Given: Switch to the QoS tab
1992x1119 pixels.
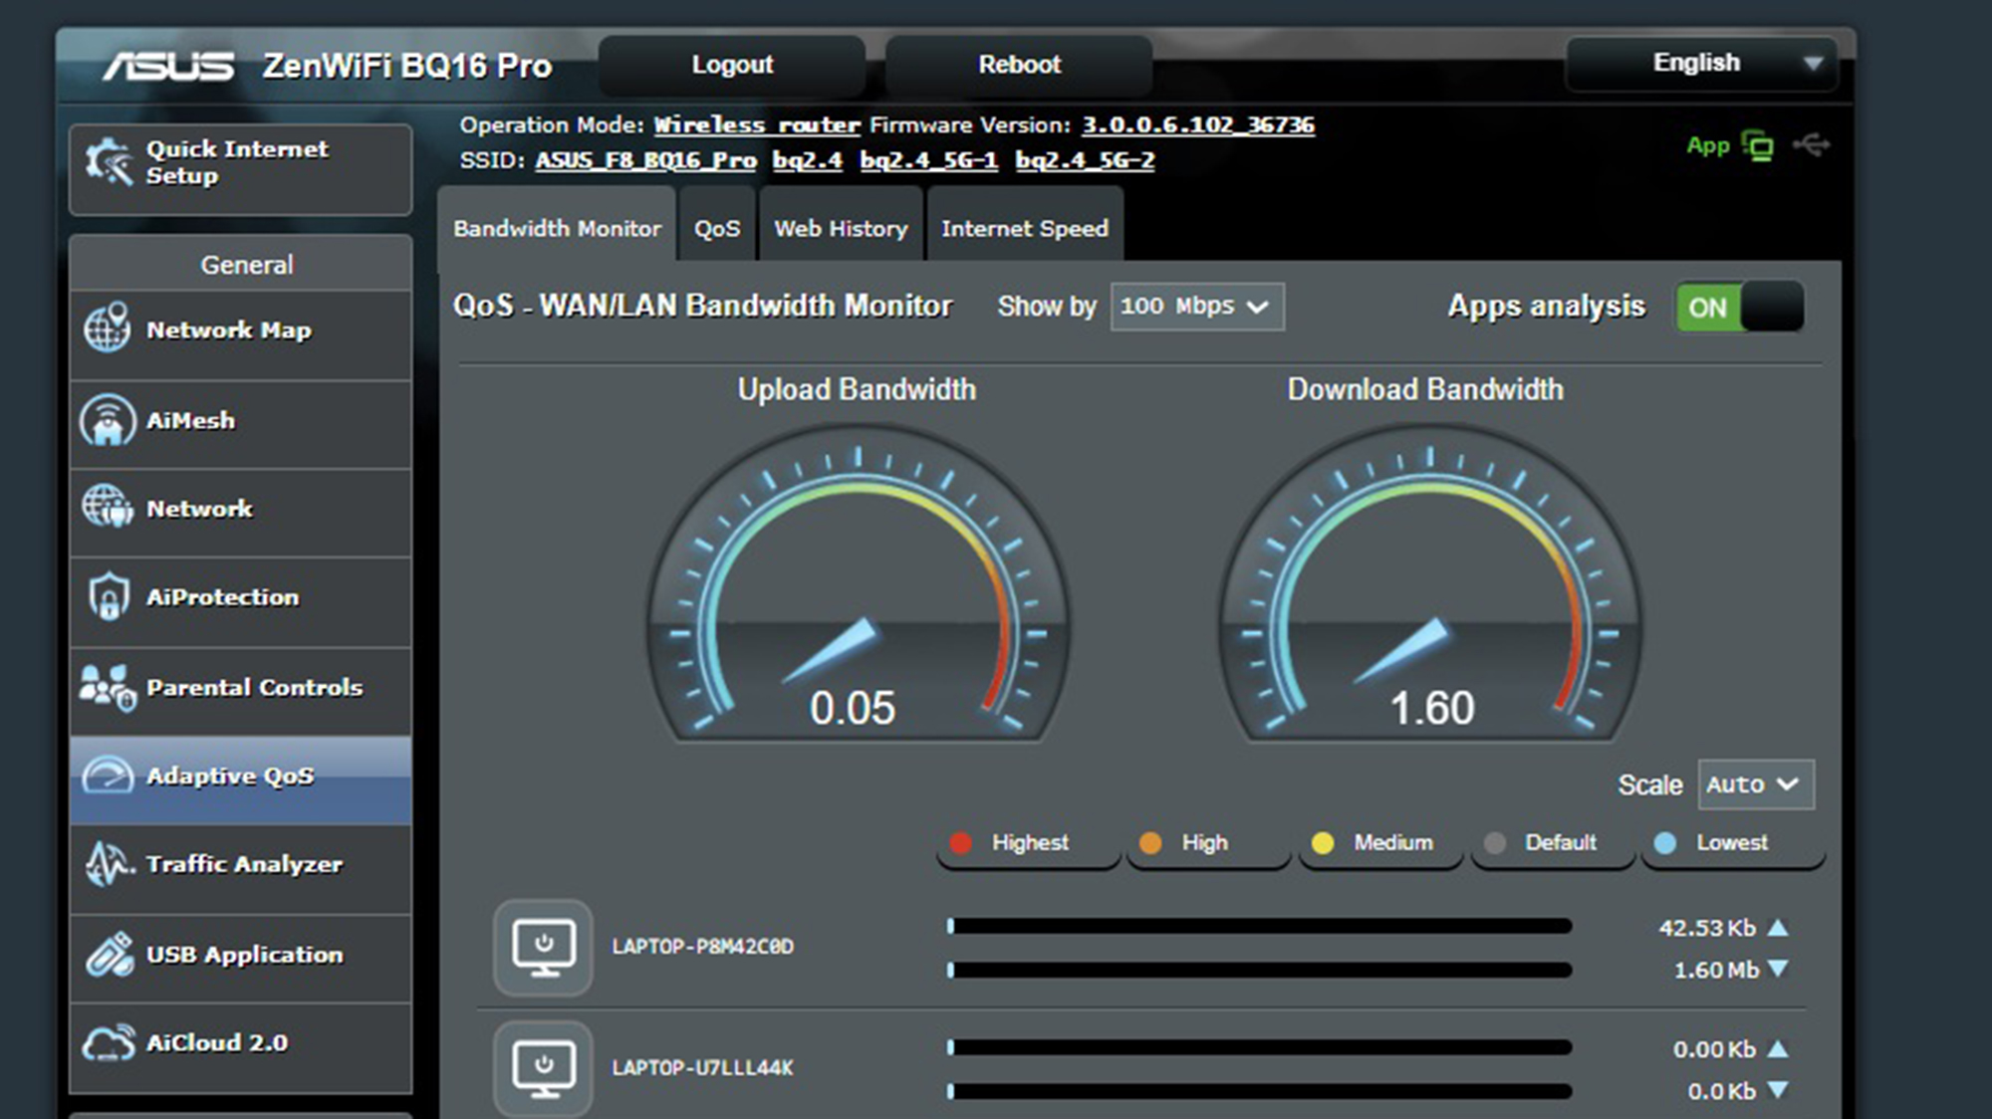Looking at the screenshot, I should (x=717, y=228).
